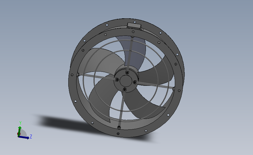Select the bottom screw on the hub
Viewport: 253px width, 155px height.
(x=125, y=89)
